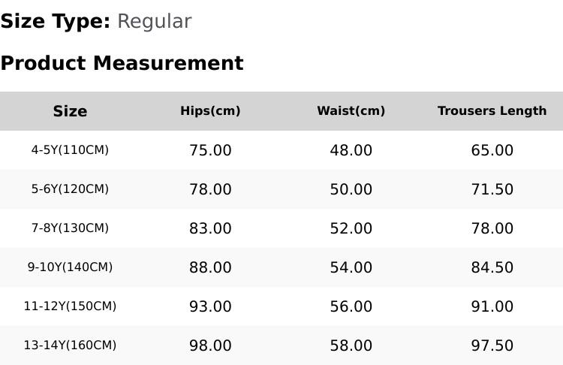Select the 13-14Y(160CM) size row label
Screen dimensions: 563x365
pyautogui.click(x=70, y=345)
